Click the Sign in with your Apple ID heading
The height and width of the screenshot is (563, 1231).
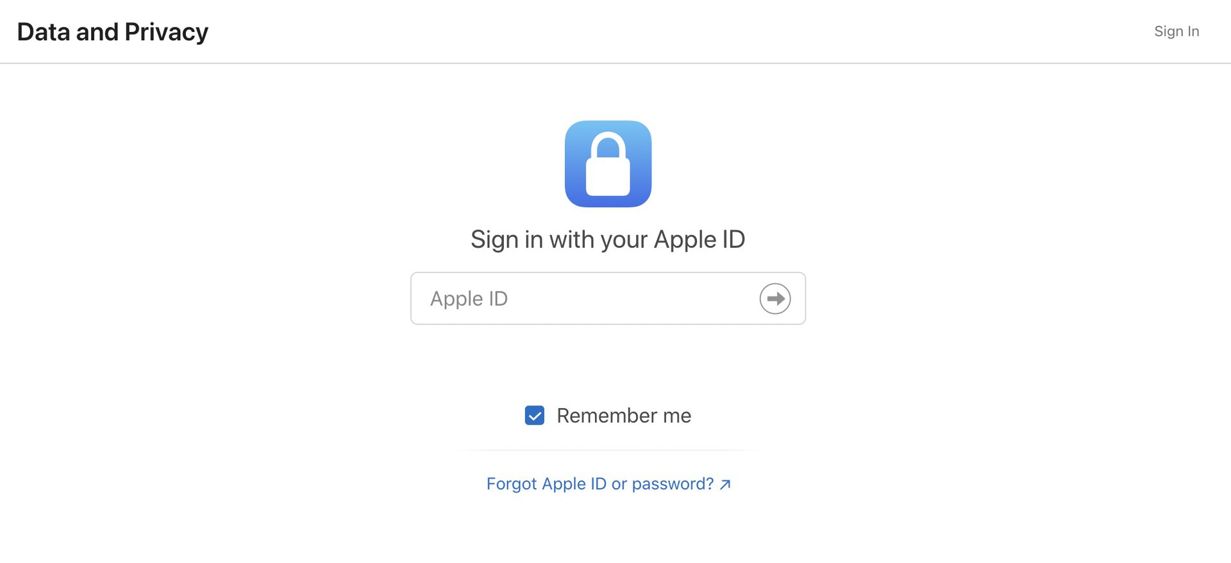(607, 240)
